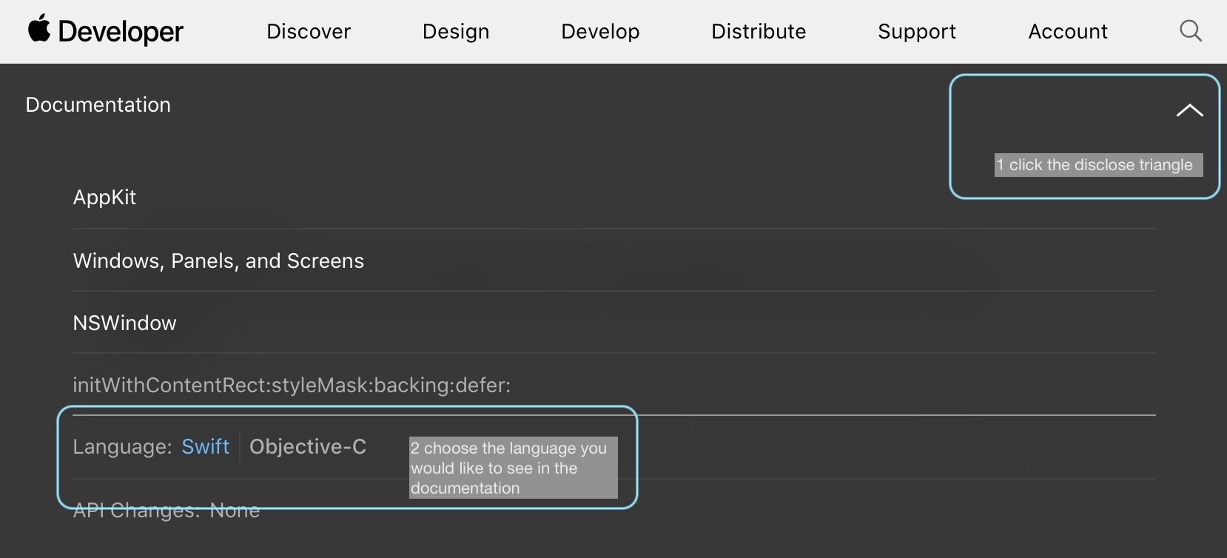
Task: Click the Documentation breadcrumb link
Action: [x=98, y=104]
